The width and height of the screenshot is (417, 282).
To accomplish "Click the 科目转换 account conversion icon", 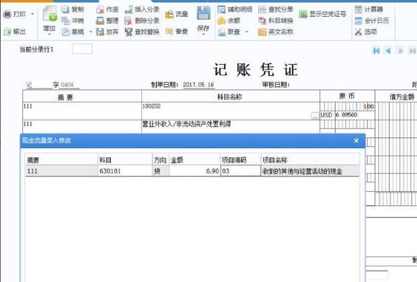I will pyautogui.click(x=262, y=20).
